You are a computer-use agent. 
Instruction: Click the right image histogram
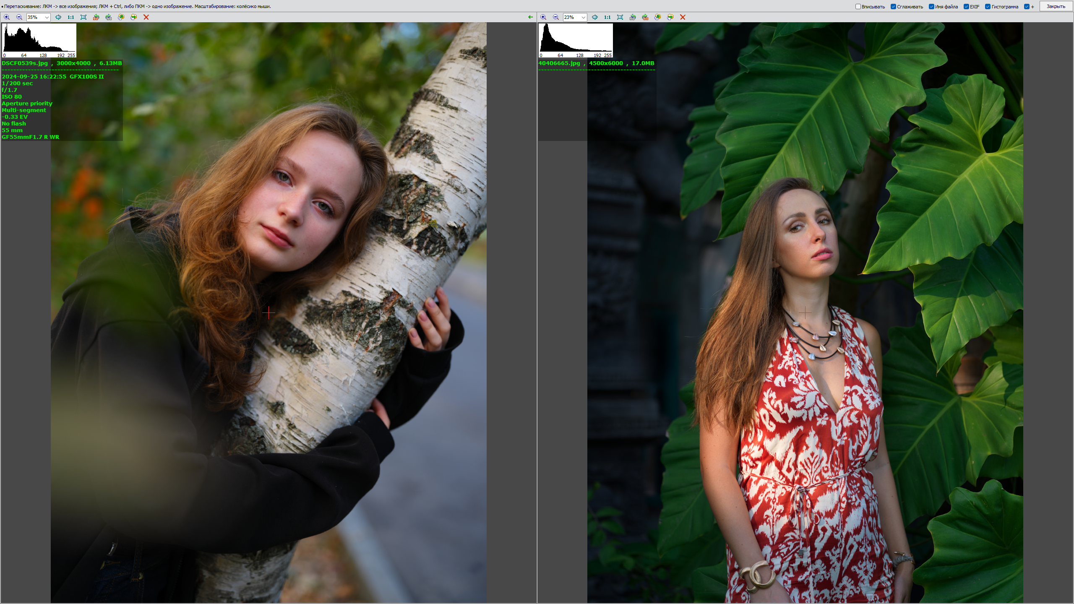[x=576, y=41]
